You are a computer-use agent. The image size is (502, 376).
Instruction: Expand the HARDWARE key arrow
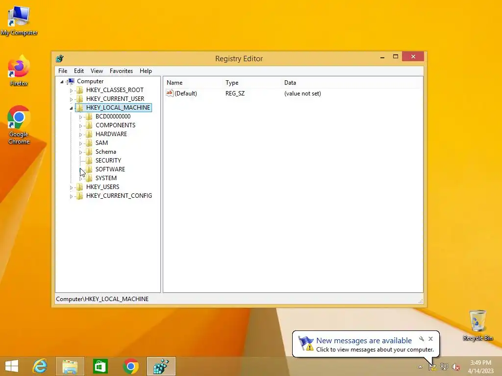coord(80,135)
